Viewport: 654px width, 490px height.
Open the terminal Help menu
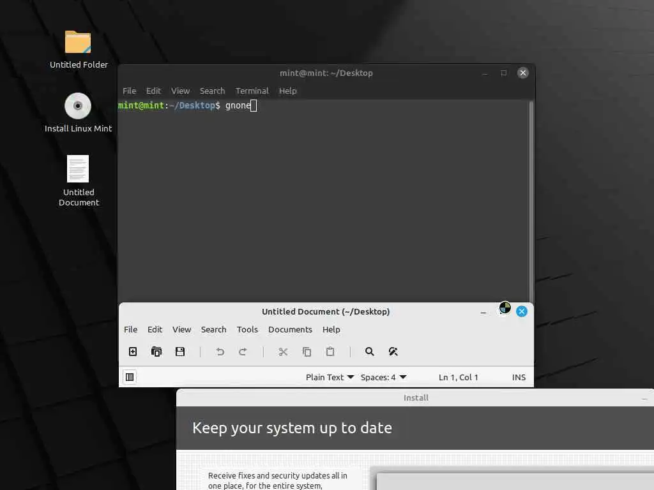288,91
